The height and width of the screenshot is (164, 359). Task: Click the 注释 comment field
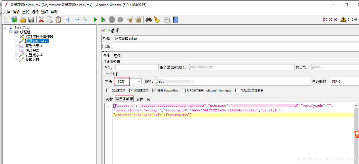coord(235,47)
